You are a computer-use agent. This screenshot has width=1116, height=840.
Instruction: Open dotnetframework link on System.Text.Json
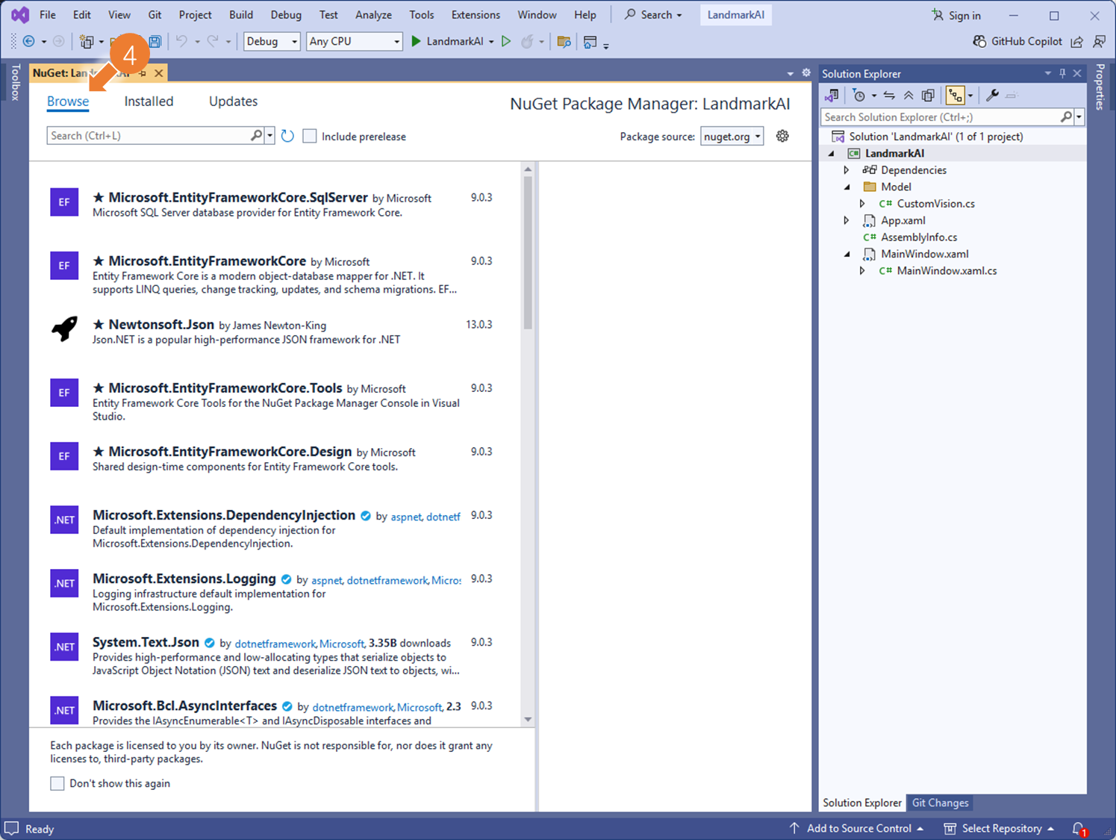click(275, 644)
